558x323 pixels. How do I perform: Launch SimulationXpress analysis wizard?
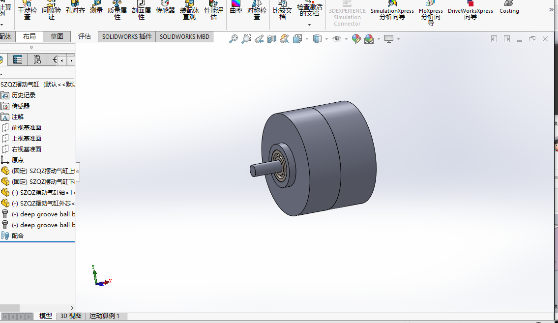[392, 10]
